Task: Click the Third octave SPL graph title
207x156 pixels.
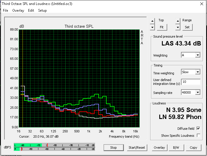Action: click(x=79, y=26)
